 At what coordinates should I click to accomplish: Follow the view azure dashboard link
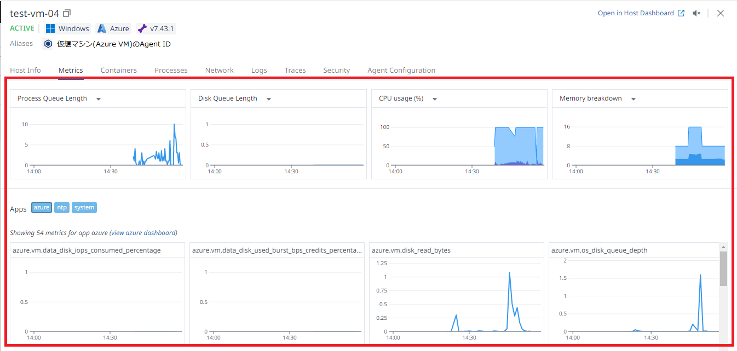(x=143, y=233)
